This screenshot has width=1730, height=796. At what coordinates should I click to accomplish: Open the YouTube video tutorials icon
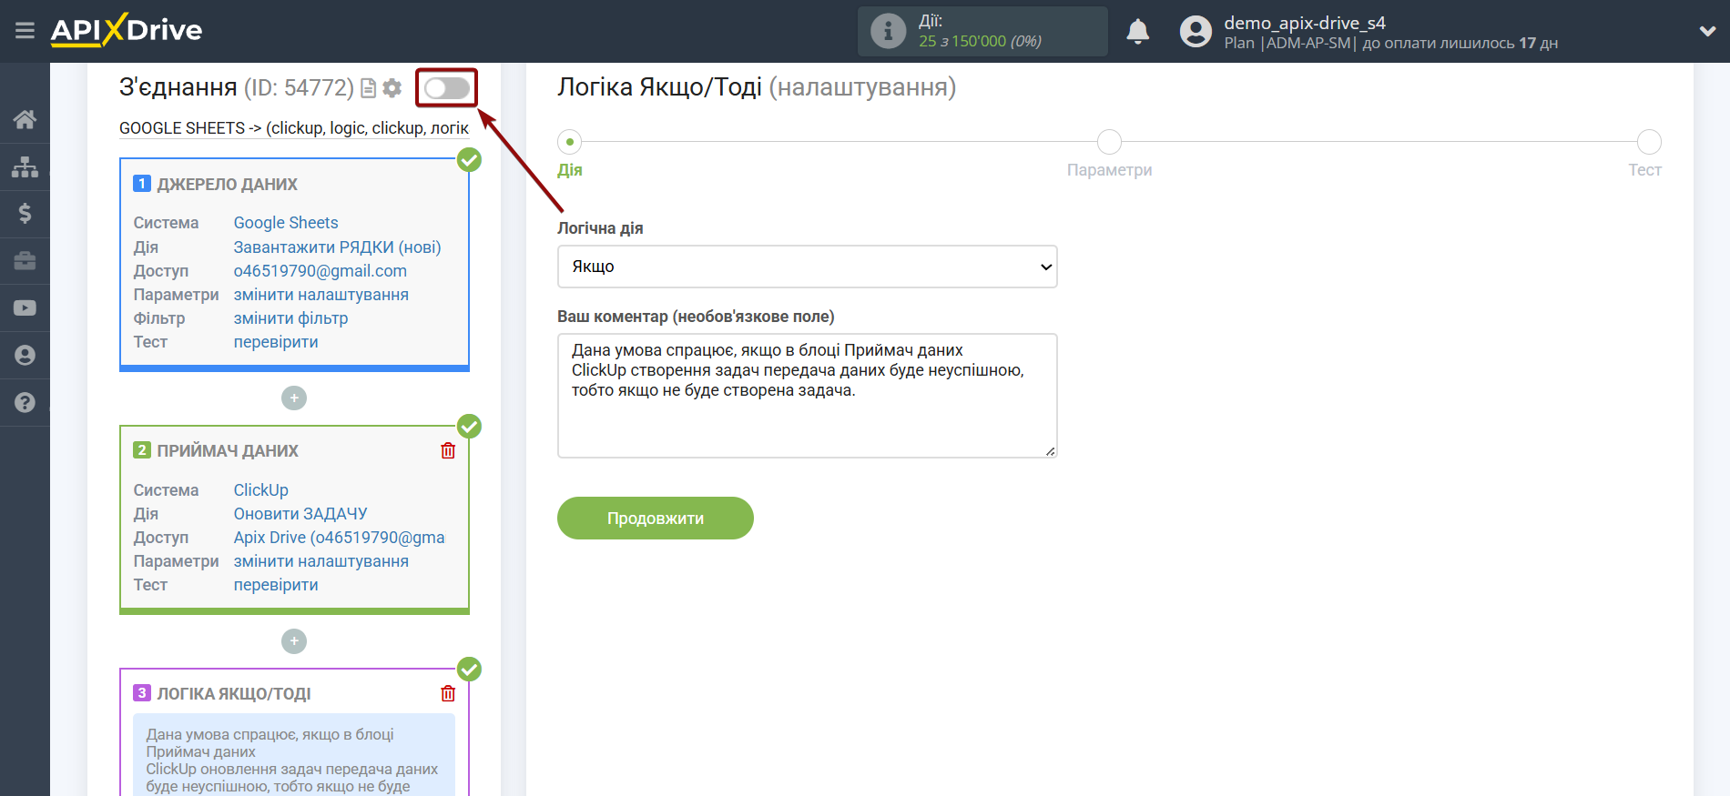(x=25, y=308)
